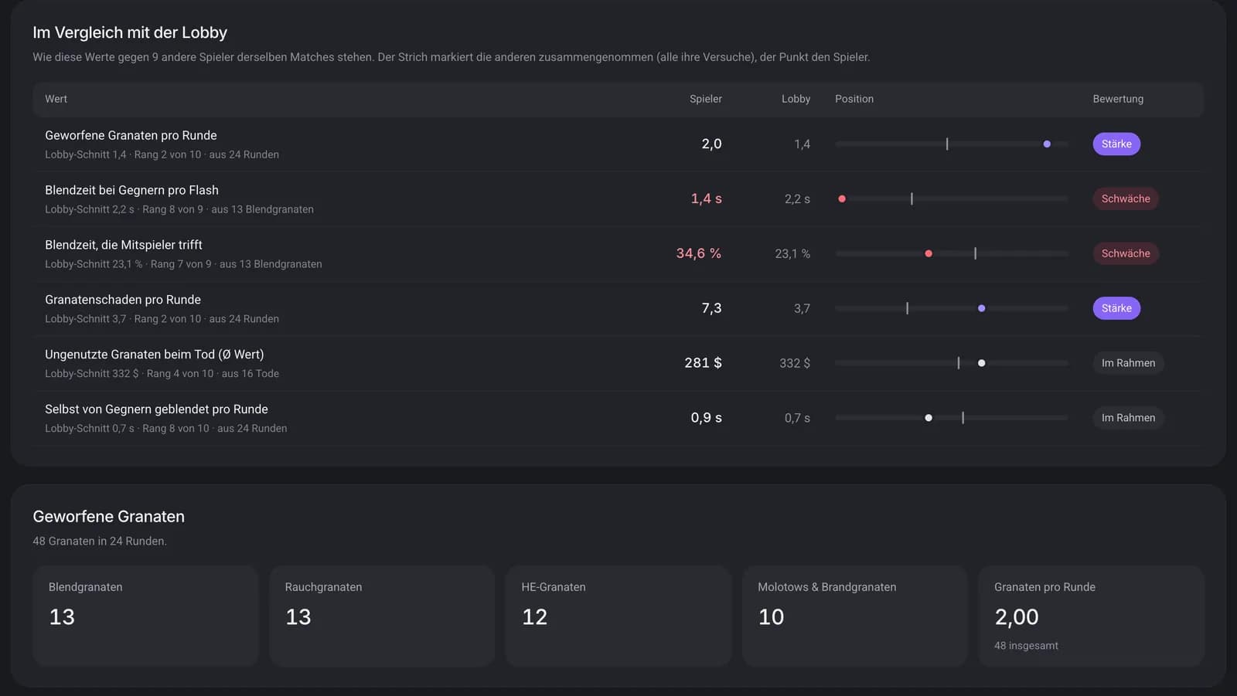Click "Blendzeit, die Mitspieler trifft" row title
Viewport: 1237px width, 696px height.
click(x=124, y=245)
